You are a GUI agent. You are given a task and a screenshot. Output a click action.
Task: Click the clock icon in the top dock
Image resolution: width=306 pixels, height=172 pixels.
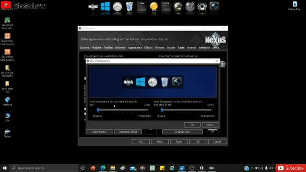point(118,7)
